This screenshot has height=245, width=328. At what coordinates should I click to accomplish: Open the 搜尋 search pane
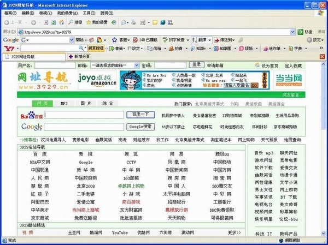point(75,22)
